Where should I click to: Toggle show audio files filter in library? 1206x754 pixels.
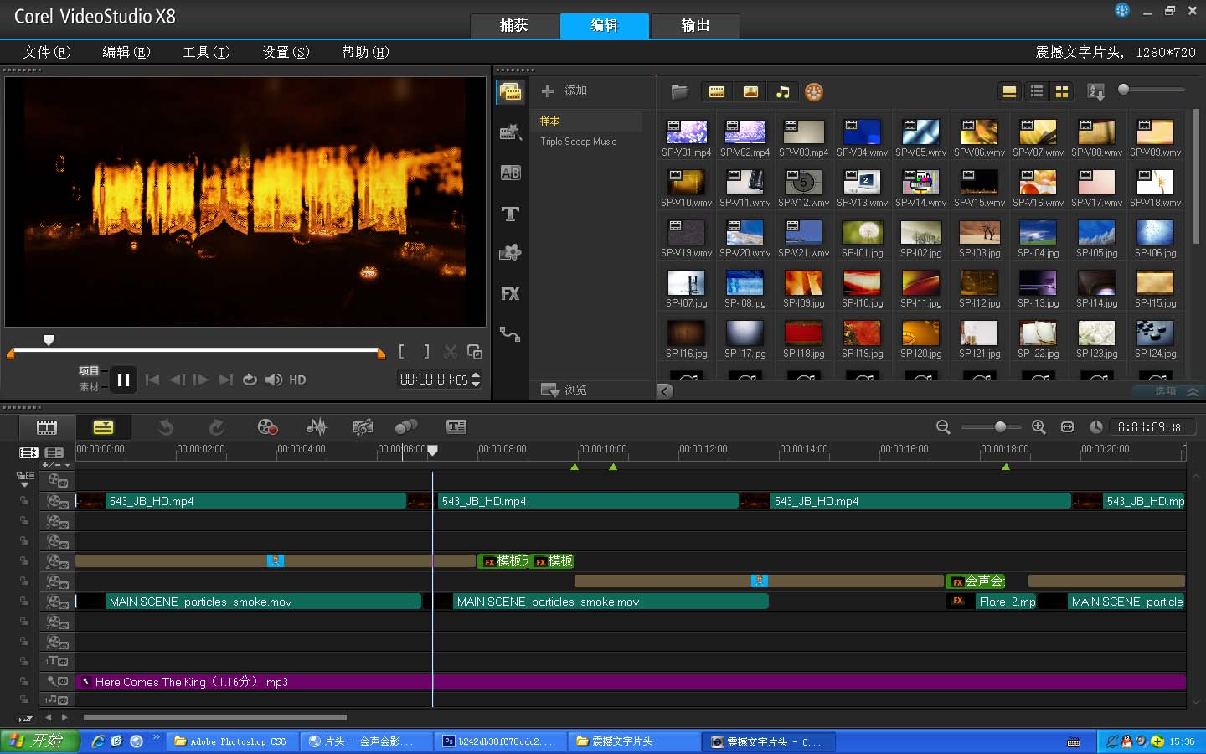pyautogui.click(x=782, y=91)
